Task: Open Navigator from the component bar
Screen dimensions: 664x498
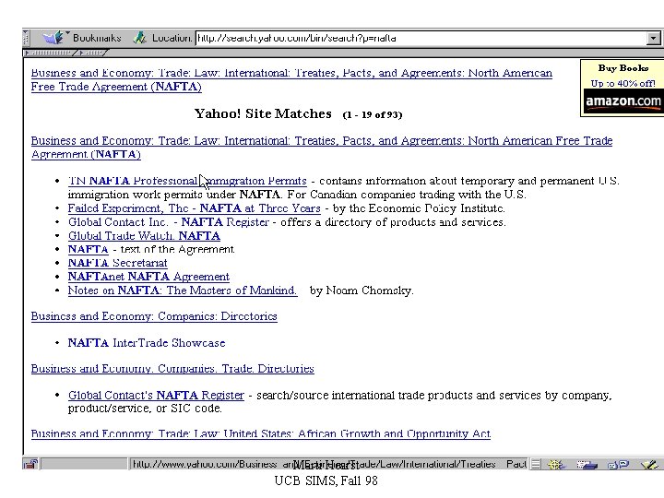Action: point(555,465)
